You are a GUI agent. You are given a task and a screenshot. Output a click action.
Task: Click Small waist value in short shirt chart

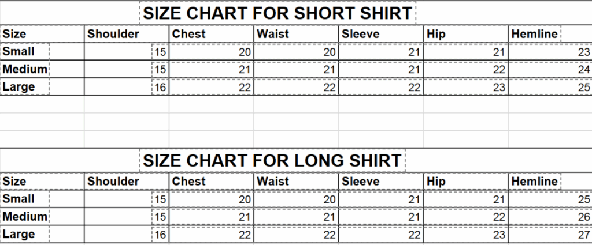click(329, 52)
